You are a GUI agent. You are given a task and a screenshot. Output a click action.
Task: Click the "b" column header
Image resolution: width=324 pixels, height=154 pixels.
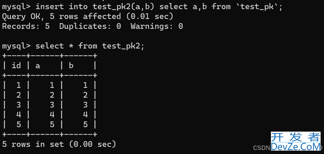tap(71, 65)
